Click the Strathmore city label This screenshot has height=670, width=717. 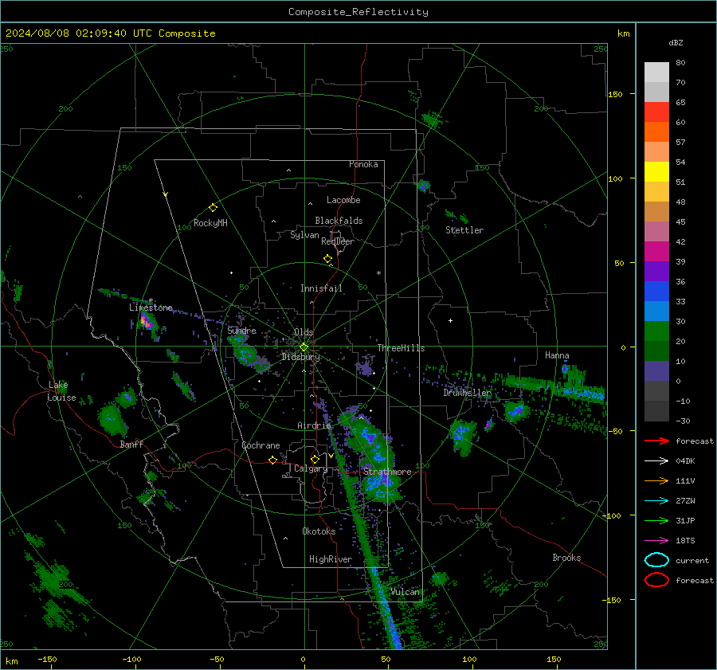387,472
